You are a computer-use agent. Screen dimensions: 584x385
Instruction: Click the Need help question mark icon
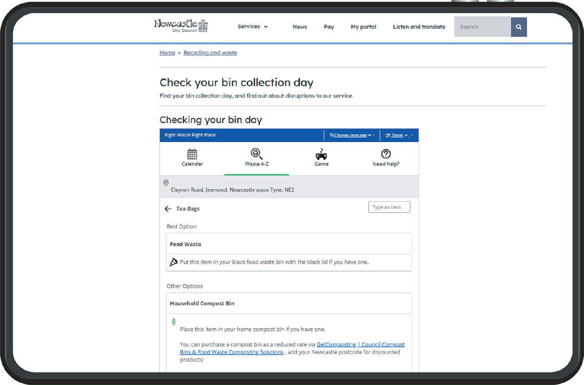point(386,154)
